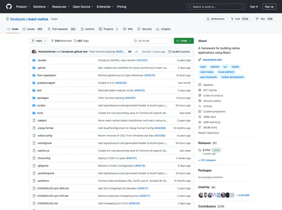Open the green Code dropdown button

tap(184, 41)
